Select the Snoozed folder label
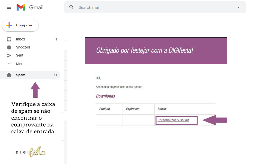Screen dimensions: 257x164 [23, 47]
